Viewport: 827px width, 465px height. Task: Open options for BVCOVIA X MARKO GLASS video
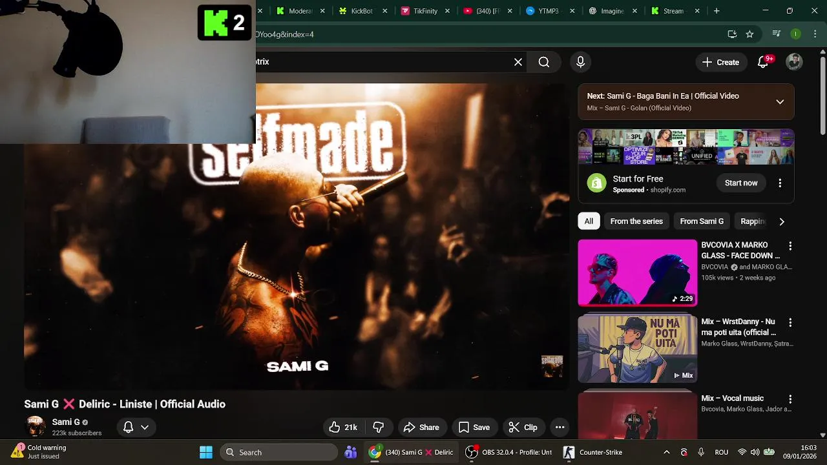(x=790, y=246)
